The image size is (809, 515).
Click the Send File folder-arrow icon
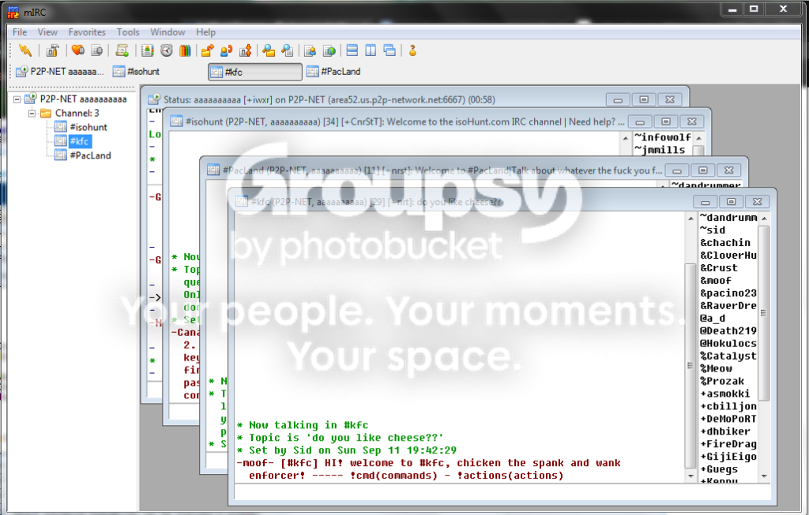[x=208, y=50]
